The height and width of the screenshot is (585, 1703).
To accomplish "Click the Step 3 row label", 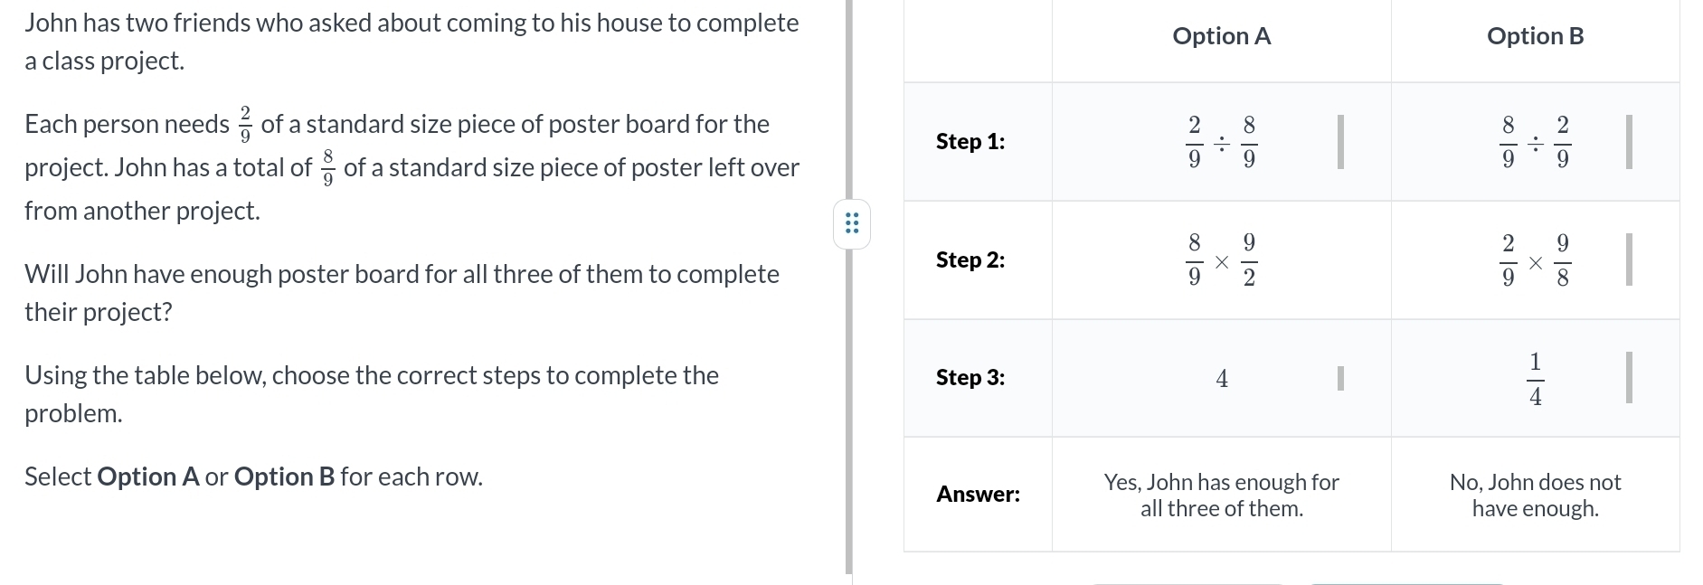I will [970, 377].
